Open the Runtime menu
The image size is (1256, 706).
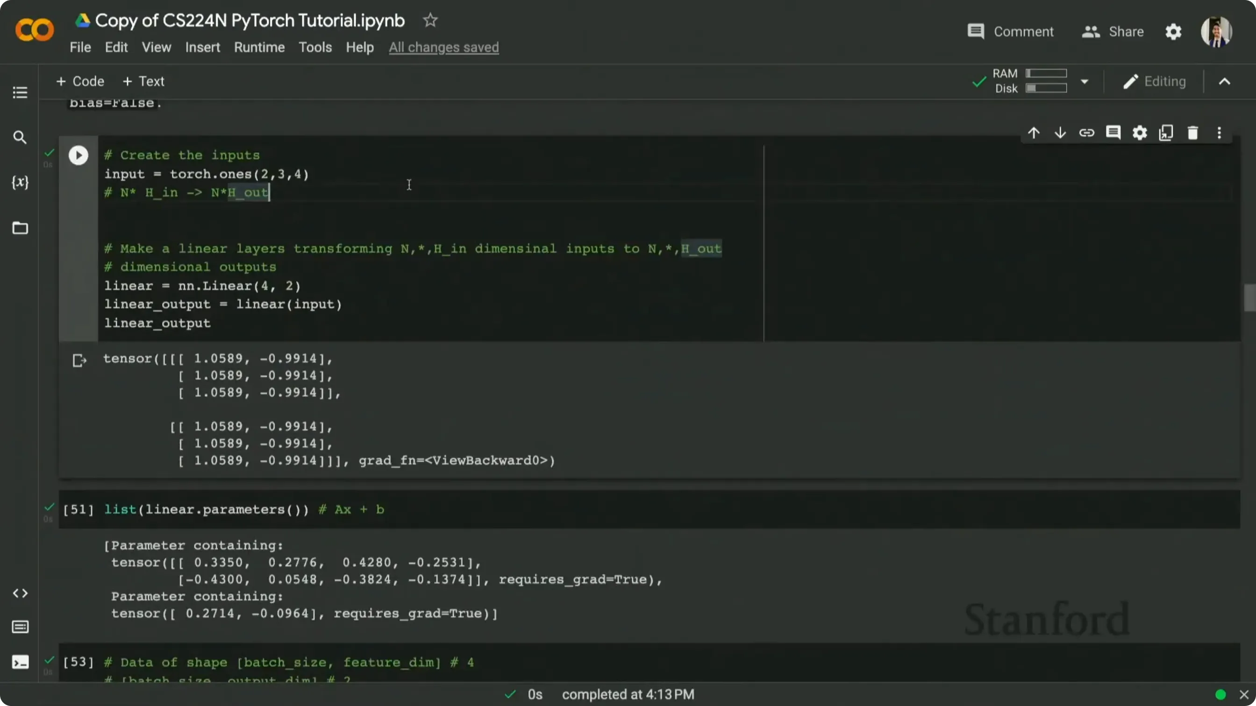259,47
